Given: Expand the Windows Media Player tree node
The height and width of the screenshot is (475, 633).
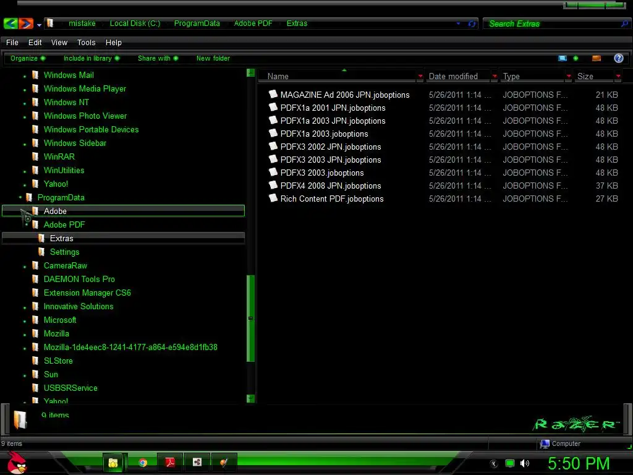Looking at the screenshot, I should coord(25,90).
